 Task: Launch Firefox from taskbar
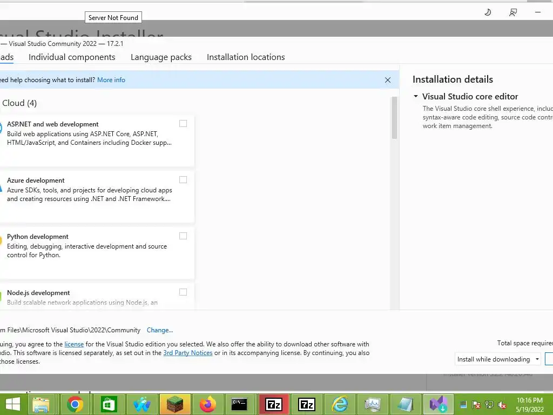(x=208, y=404)
